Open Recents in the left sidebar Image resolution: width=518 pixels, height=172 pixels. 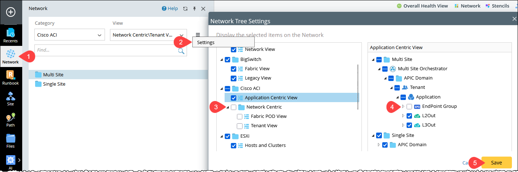click(11, 35)
